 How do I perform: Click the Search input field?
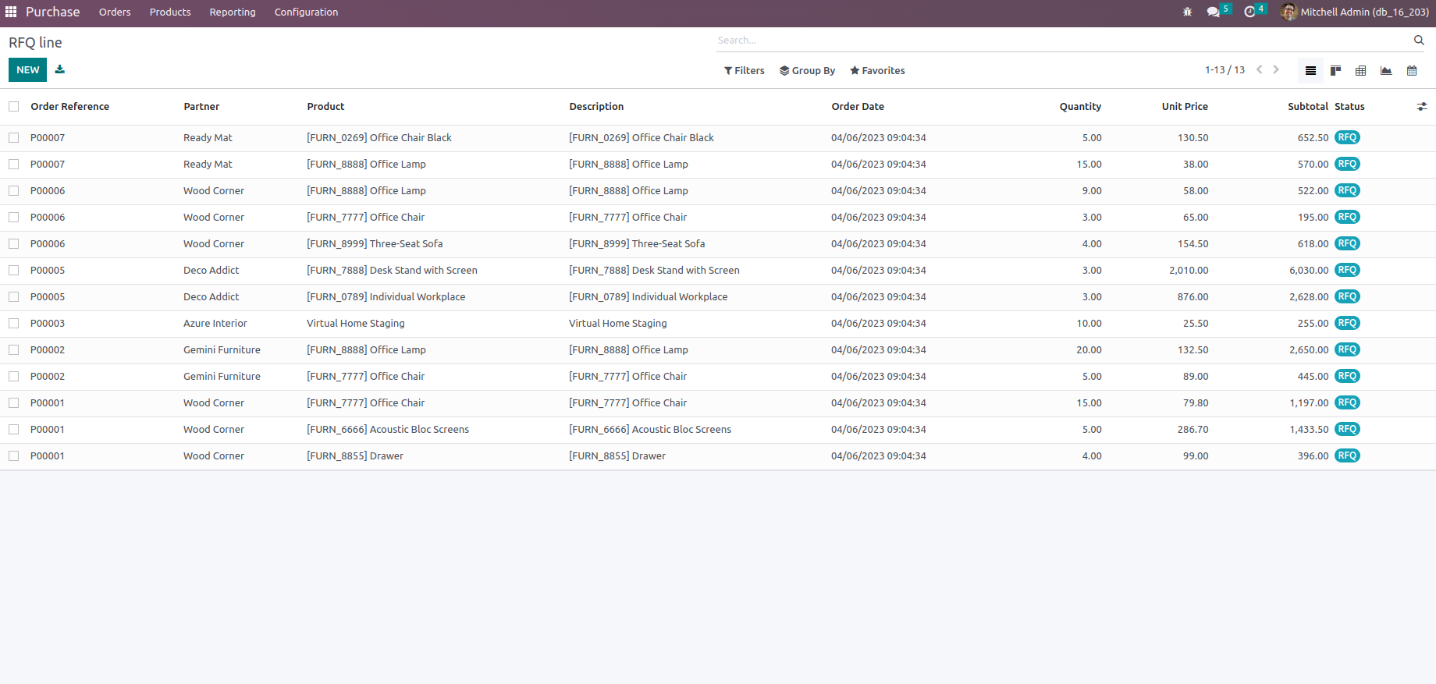[x=1063, y=41]
